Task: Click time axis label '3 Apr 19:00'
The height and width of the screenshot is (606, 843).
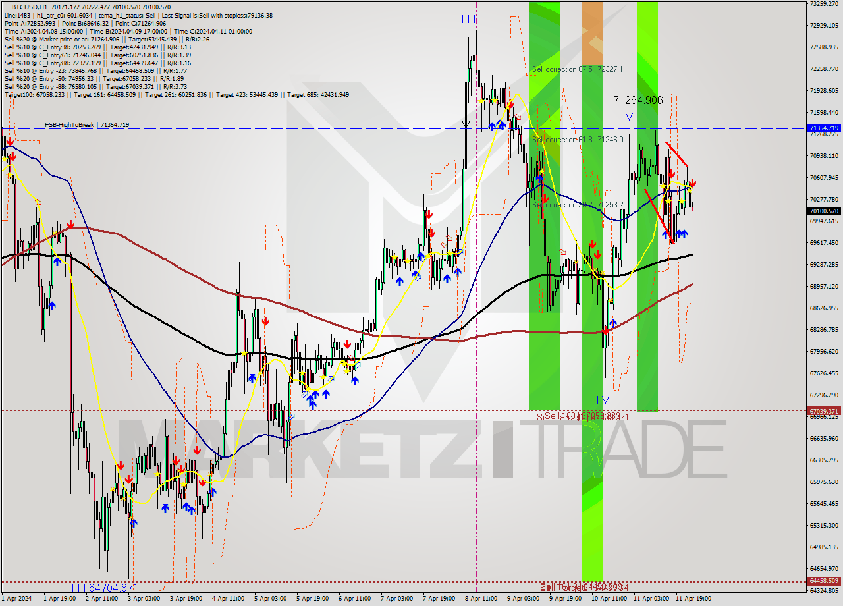Action: pos(186,599)
